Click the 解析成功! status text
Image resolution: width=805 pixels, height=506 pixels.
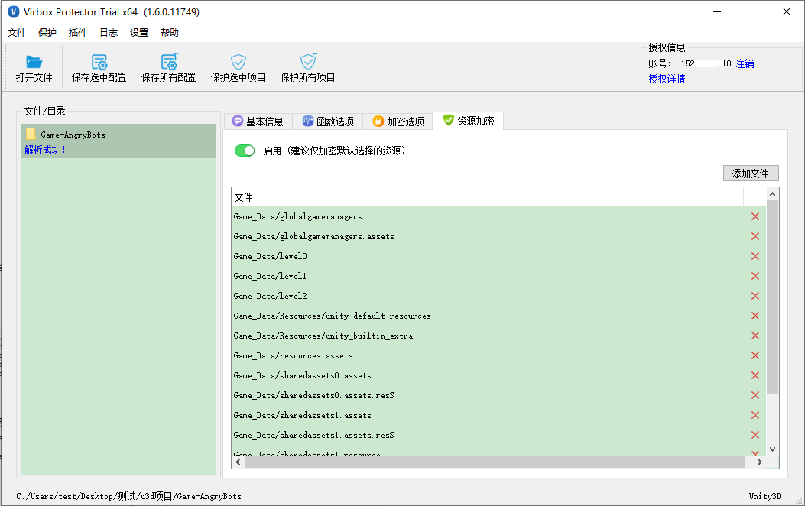44,150
